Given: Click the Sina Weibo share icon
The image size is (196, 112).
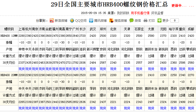Looking at the screenshot, I should click(x=52, y=20).
